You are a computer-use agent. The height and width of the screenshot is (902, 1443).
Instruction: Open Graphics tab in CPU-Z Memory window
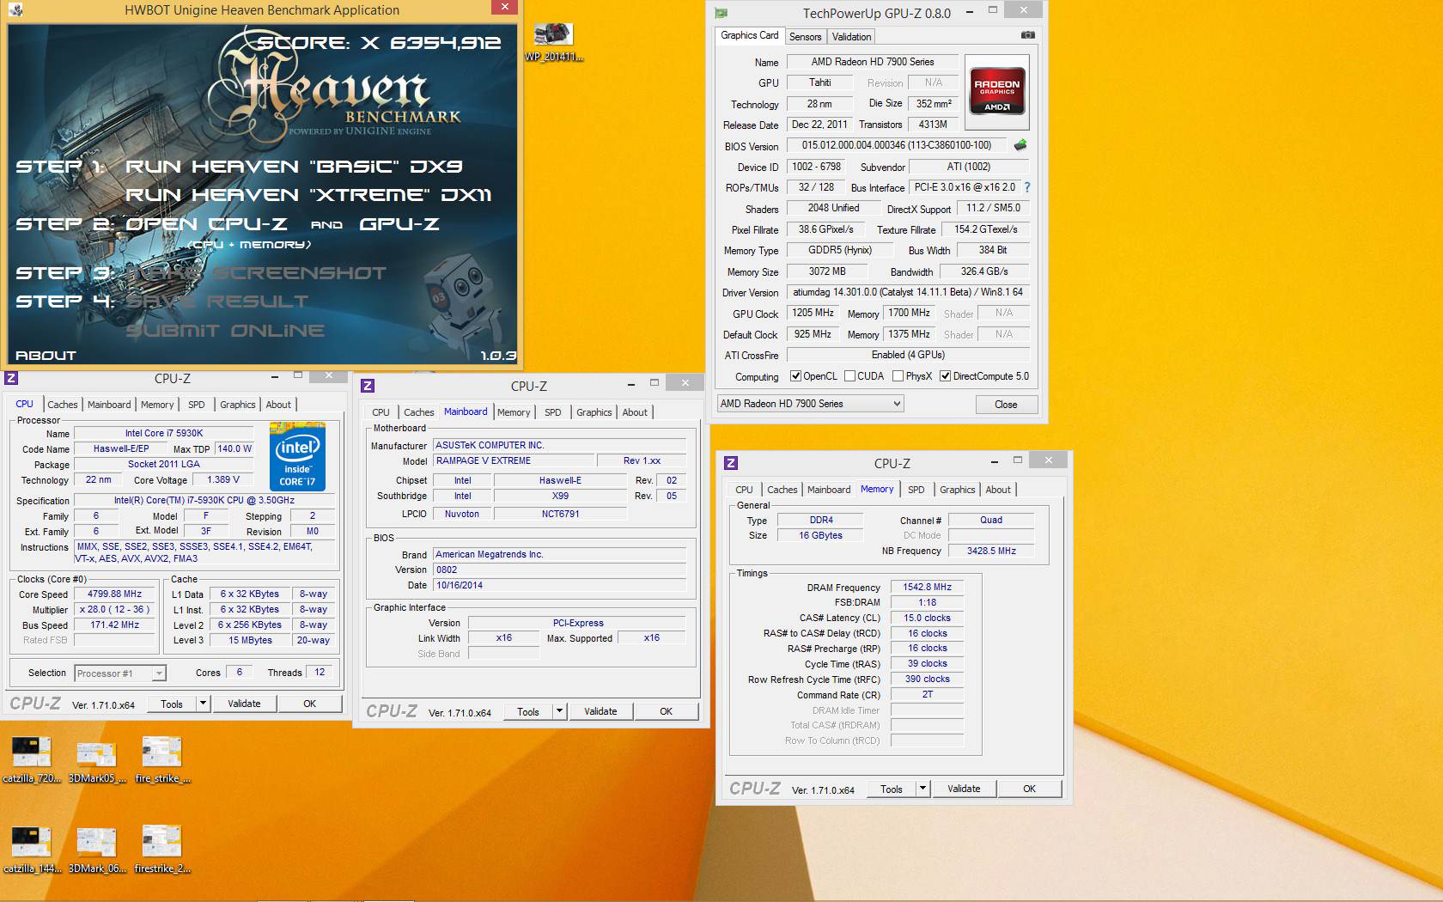pos(958,490)
